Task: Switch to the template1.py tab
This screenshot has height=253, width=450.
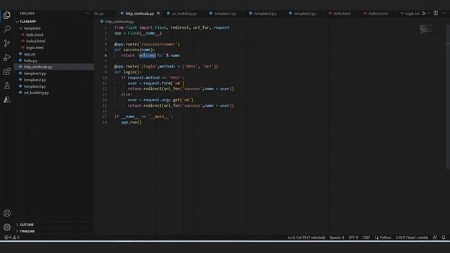Action: (x=223, y=13)
